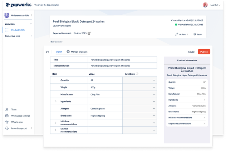Click the Learn graduation cap icon

point(195,34)
